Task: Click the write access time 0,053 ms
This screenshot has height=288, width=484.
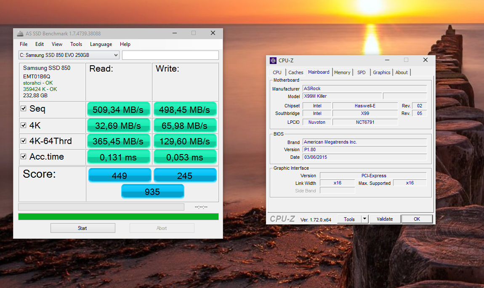Action: [185, 157]
